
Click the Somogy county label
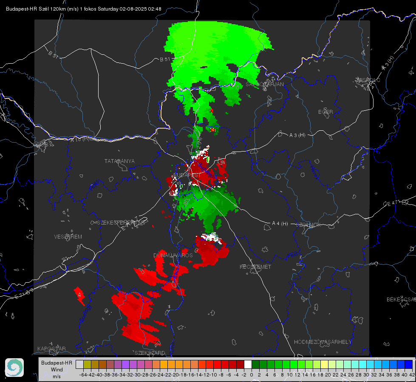(x=85, y=313)
